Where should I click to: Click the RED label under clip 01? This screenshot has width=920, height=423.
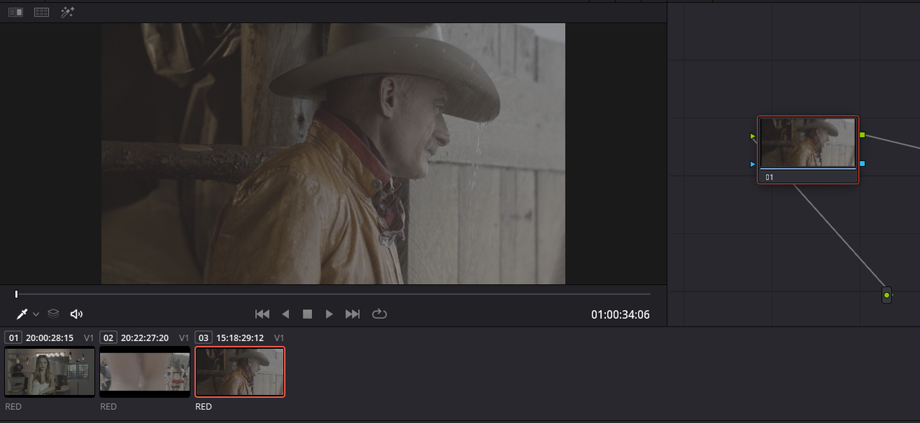click(13, 406)
